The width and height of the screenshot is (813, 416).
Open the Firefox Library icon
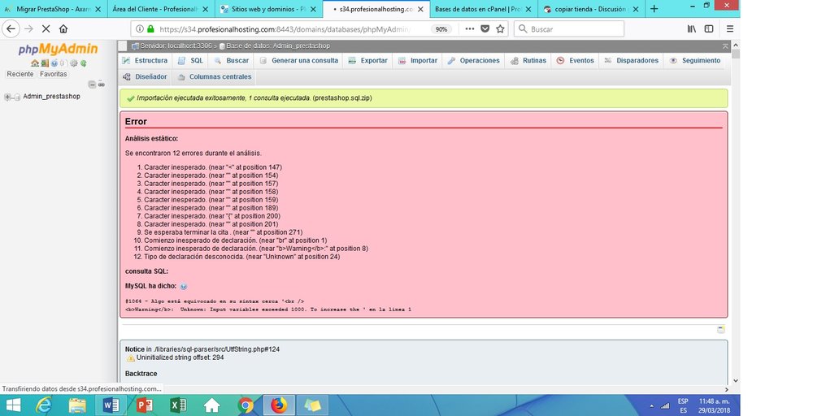tap(692, 29)
